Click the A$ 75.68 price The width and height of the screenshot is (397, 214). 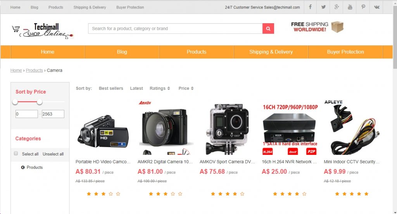coord(212,172)
